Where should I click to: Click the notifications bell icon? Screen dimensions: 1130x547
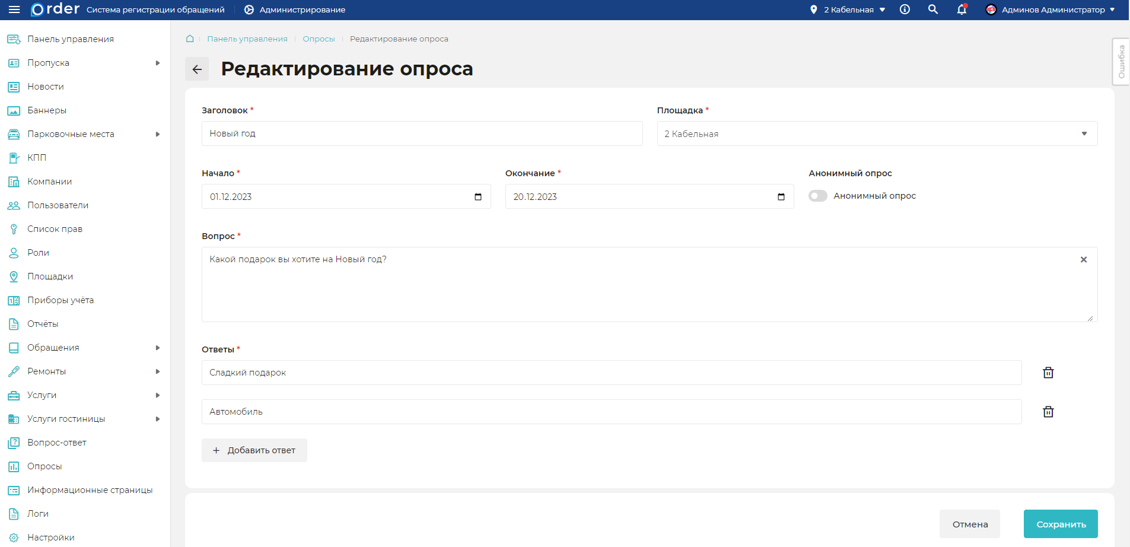(961, 9)
